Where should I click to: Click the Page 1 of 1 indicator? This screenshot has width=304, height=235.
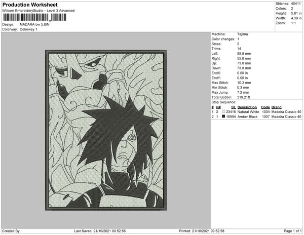coord(293,231)
